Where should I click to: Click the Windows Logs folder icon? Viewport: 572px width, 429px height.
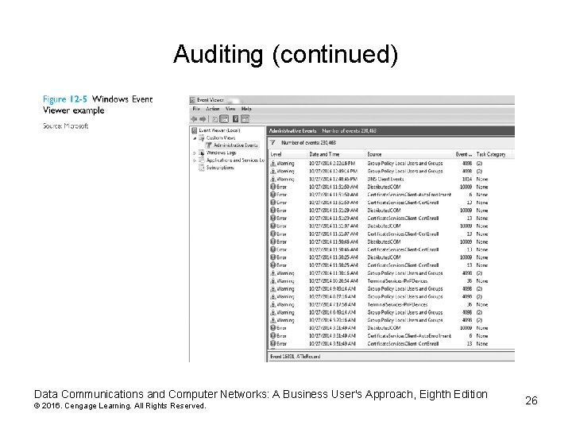(201, 153)
